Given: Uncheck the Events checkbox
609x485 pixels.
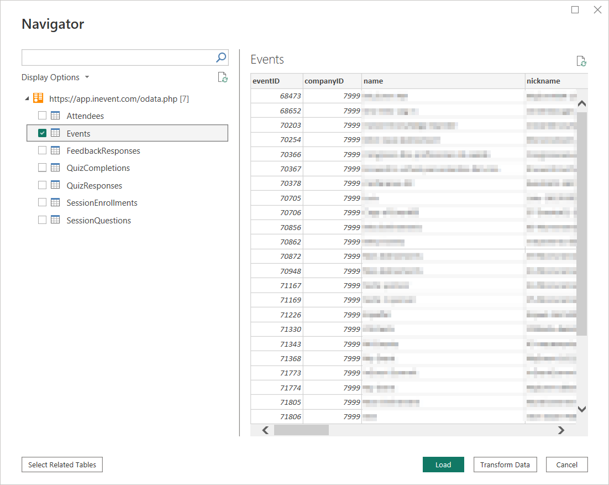Looking at the screenshot, I should [x=43, y=133].
